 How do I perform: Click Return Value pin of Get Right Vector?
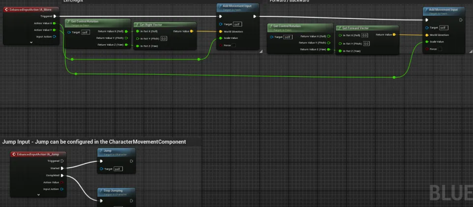pyautogui.click(x=191, y=31)
